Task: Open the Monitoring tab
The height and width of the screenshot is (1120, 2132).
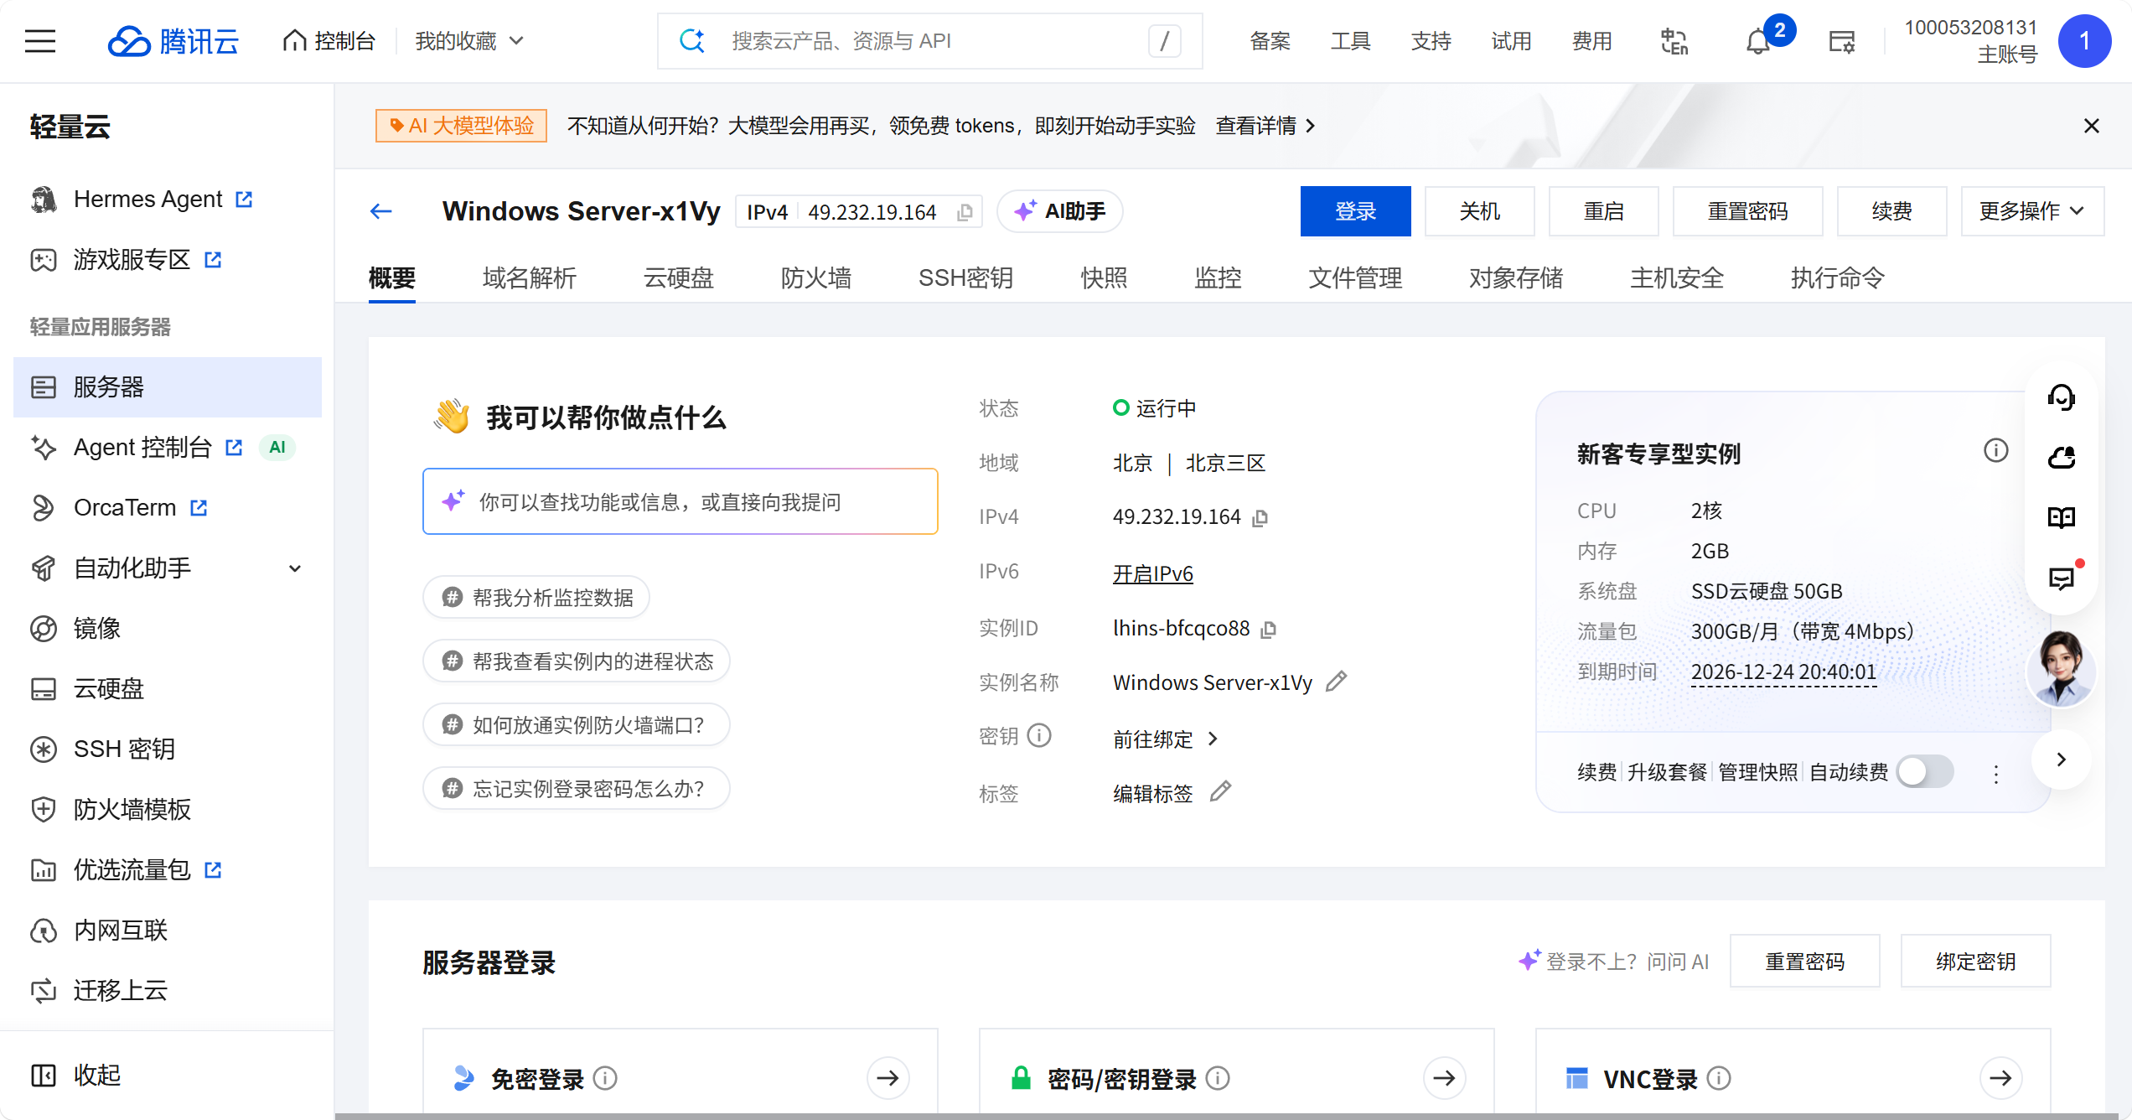Action: point(1218,277)
